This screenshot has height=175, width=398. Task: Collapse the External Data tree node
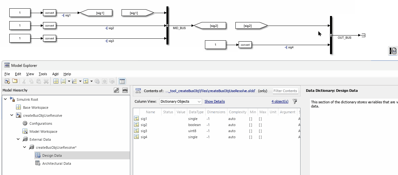pyautogui.click(x=18, y=139)
